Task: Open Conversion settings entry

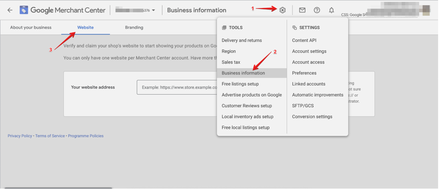Action: 312,116
